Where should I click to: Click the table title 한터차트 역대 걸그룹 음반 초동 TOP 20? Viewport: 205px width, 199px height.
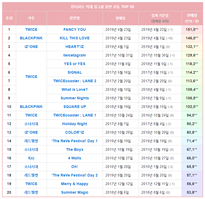(x=102, y=7)
